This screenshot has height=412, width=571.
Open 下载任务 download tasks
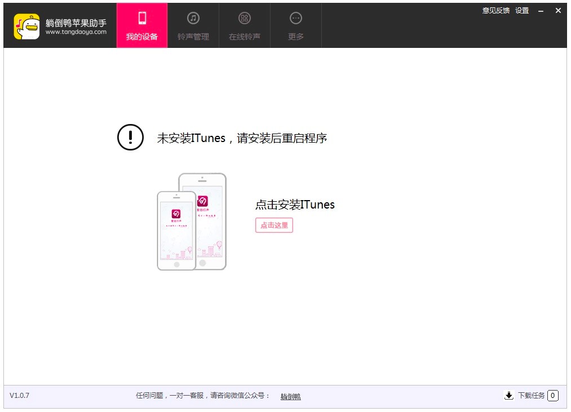(532, 395)
